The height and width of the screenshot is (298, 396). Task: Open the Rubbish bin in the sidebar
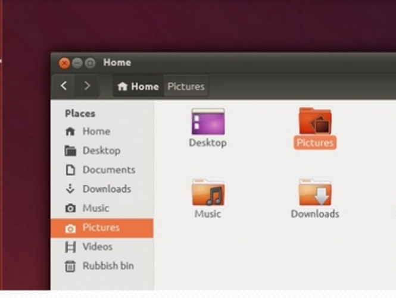point(107,266)
